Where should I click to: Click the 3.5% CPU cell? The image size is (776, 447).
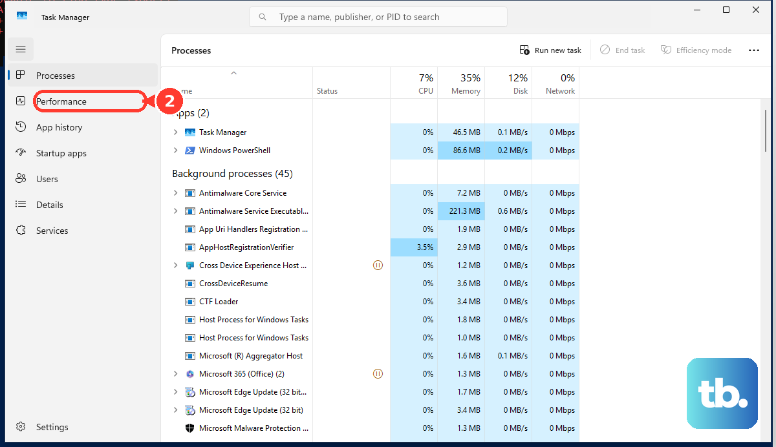(x=414, y=247)
